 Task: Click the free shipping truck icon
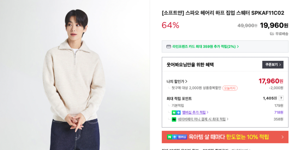tap(272, 34)
